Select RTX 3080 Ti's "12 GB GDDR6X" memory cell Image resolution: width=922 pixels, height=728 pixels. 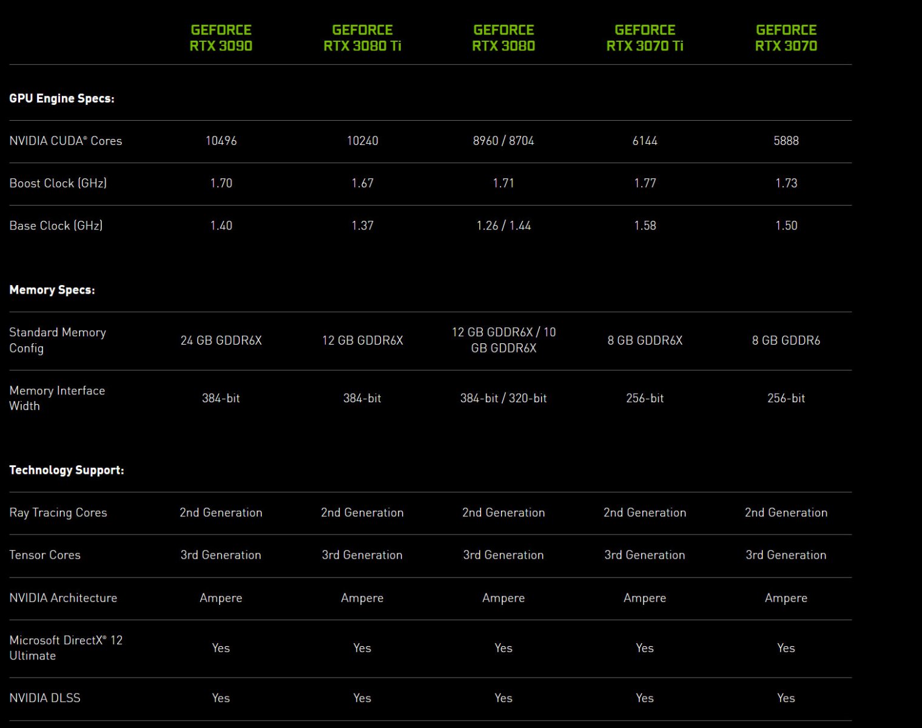point(362,340)
